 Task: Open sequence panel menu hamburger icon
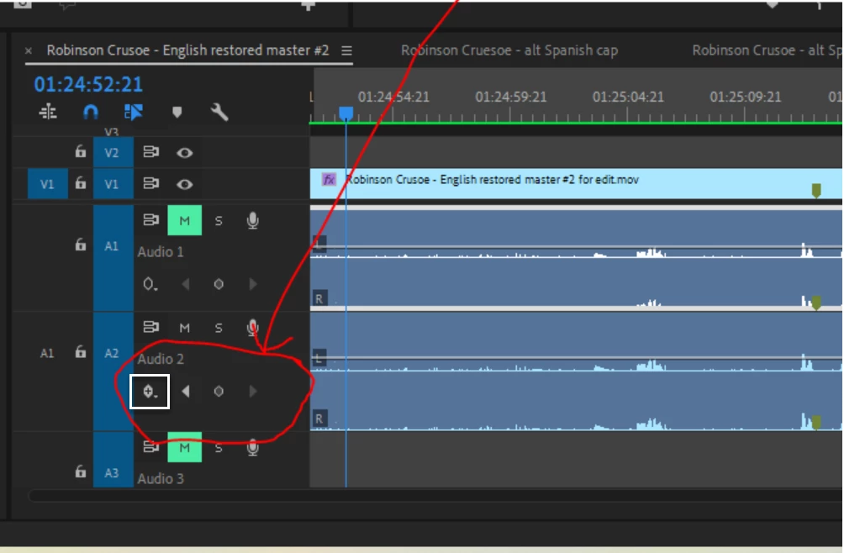pyautogui.click(x=346, y=50)
